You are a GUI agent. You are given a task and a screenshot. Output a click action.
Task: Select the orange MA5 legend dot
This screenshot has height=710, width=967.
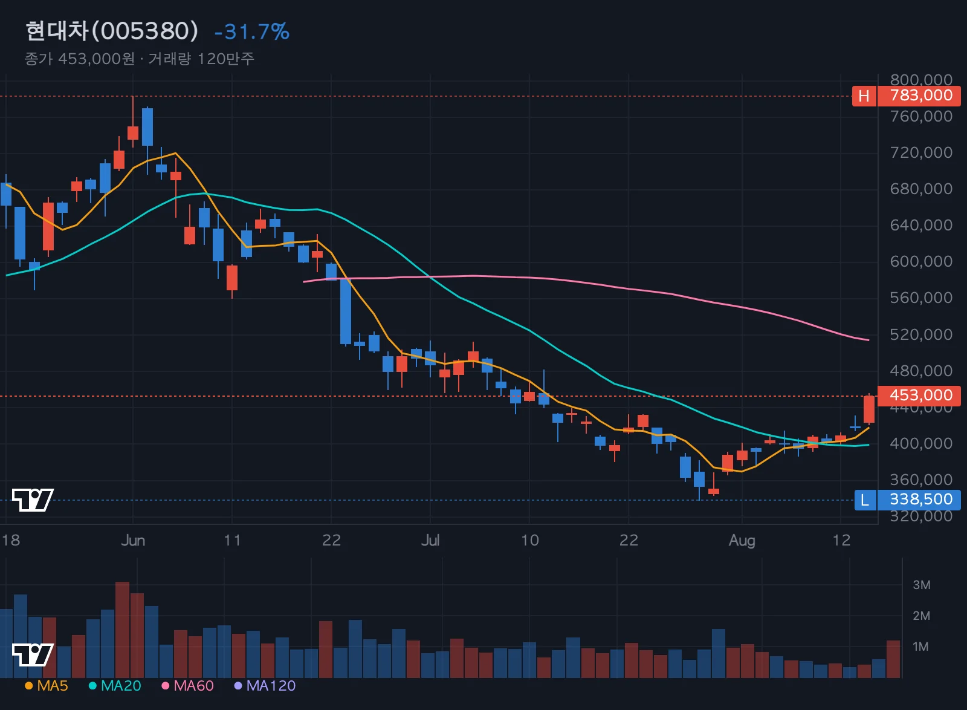pos(28,685)
